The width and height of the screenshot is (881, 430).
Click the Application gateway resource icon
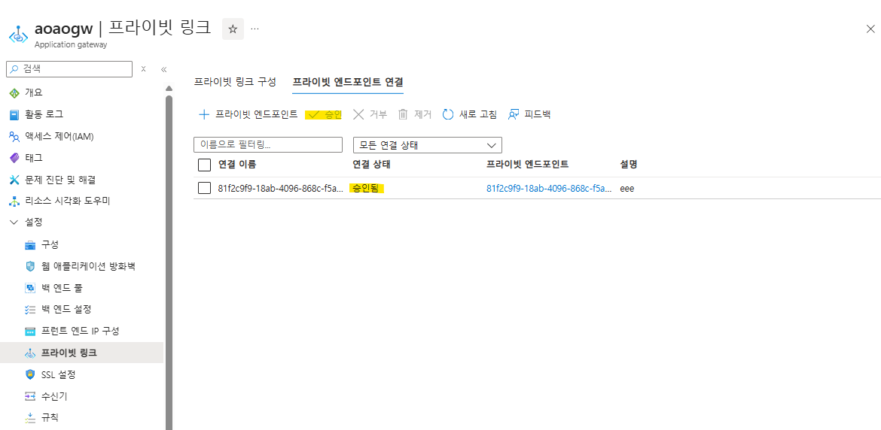19,34
